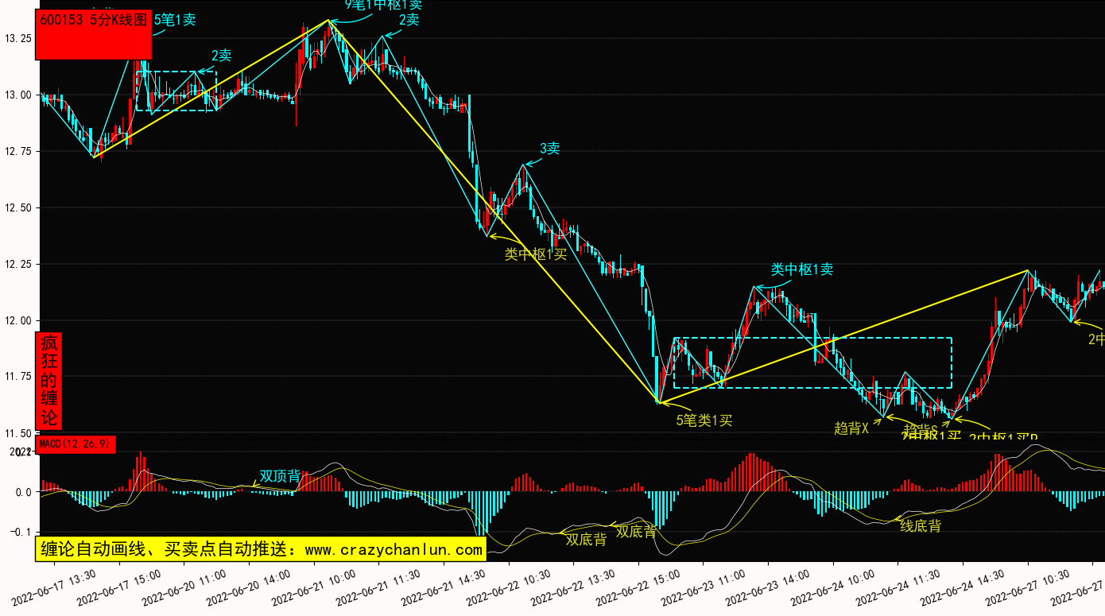The width and height of the screenshot is (1105, 616).
Task: Click price axis value 12.00
Action: point(17,320)
